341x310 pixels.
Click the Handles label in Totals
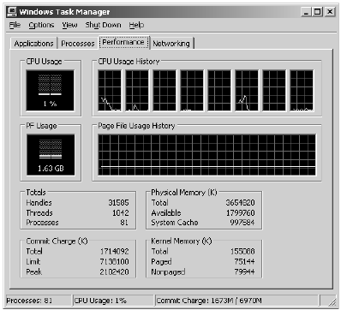pyautogui.click(x=39, y=203)
